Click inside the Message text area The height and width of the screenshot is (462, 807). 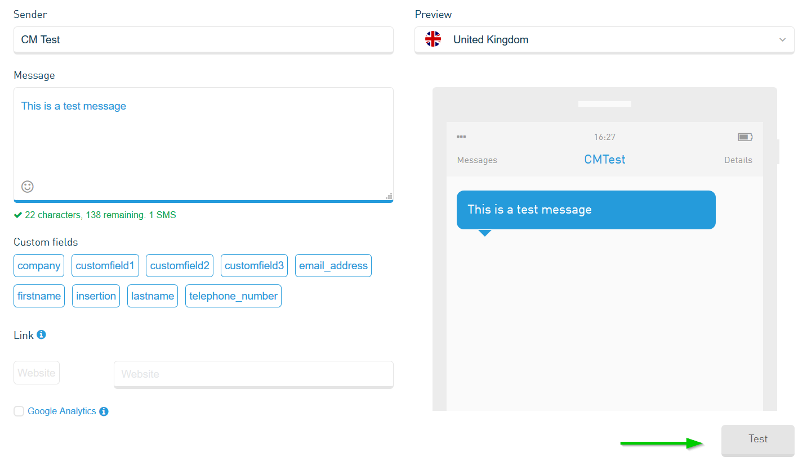[203, 144]
